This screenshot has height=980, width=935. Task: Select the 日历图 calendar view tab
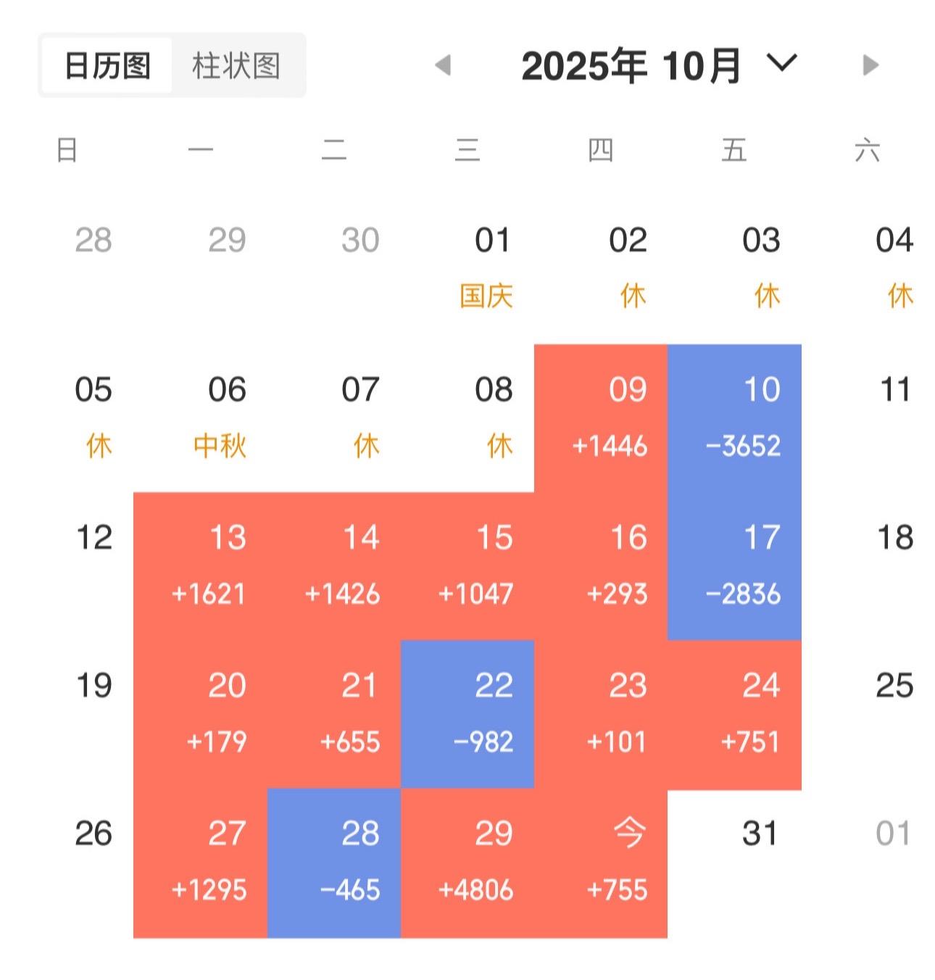coord(107,65)
